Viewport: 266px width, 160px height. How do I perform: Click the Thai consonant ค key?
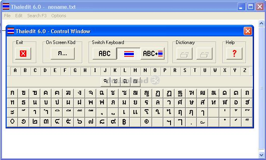(x=46, y=93)
